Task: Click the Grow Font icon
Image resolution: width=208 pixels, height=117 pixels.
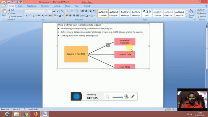Action: 54,11
